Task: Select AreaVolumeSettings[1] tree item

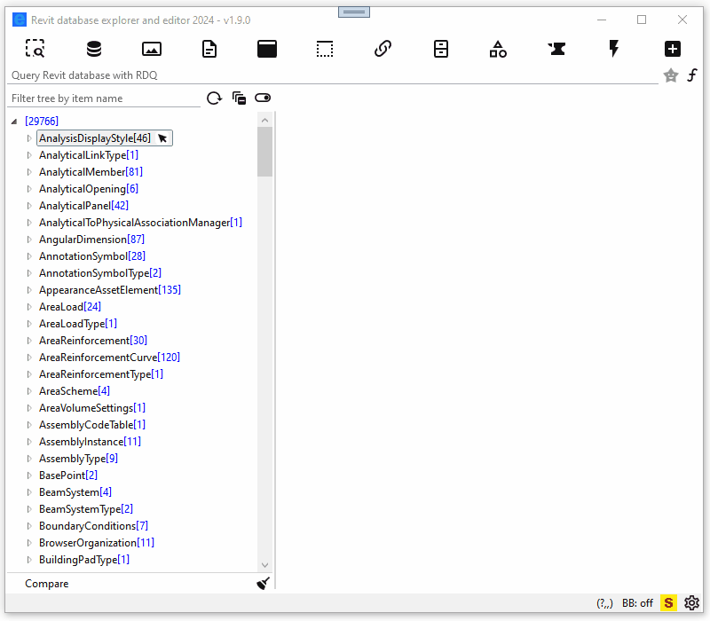Action: [92, 408]
